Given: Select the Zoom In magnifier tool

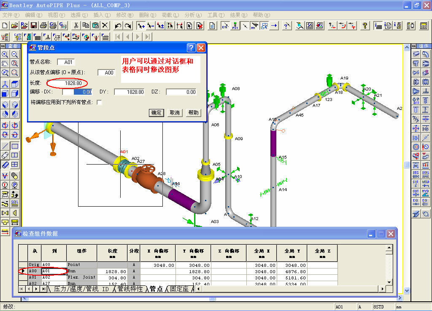Looking at the screenshot, I should 5,54.
